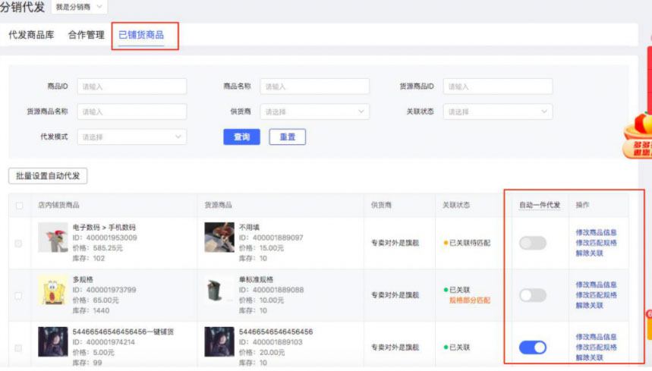
Task: Check the row for 电子数码 > 手机数码
Action: (x=18, y=244)
